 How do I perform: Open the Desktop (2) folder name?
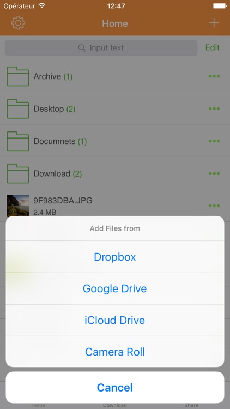pyautogui.click(x=55, y=109)
